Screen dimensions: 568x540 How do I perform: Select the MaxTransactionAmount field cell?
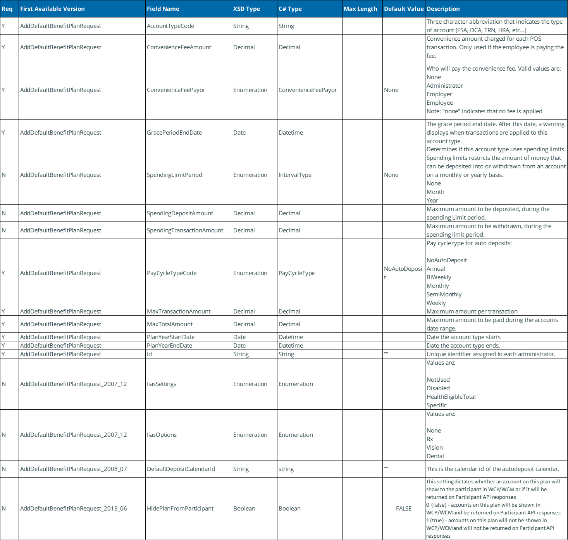tap(188, 312)
